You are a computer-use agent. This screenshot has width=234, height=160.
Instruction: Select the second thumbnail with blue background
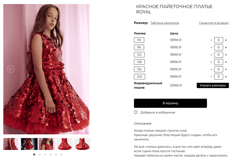pyautogui.click(x=29, y=144)
